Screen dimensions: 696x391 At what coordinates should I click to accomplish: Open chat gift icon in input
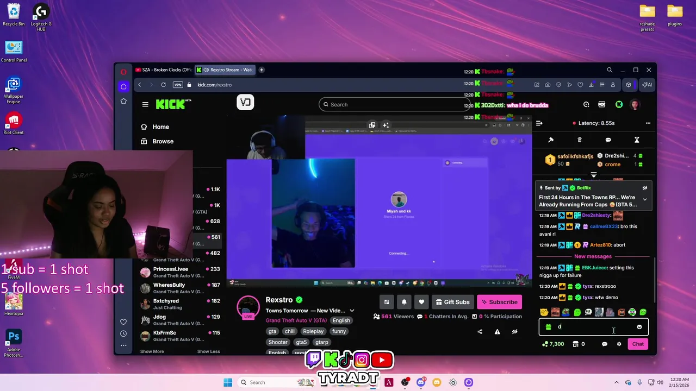(x=548, y=327)
